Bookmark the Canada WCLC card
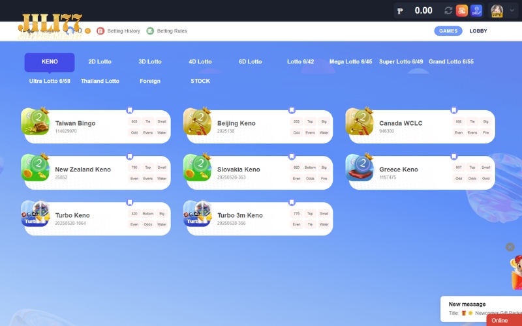The height and width of the screenshot is (326, 522). click(x=453, y=110)
